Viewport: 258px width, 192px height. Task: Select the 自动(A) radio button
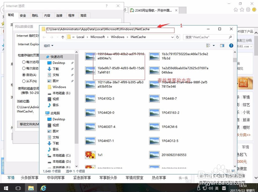(x=24, y=75)
